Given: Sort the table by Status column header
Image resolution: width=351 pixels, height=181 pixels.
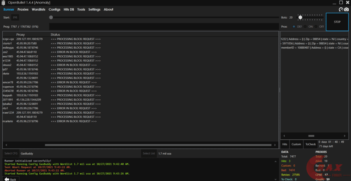Looking at the screenshot, I should 55,35.
